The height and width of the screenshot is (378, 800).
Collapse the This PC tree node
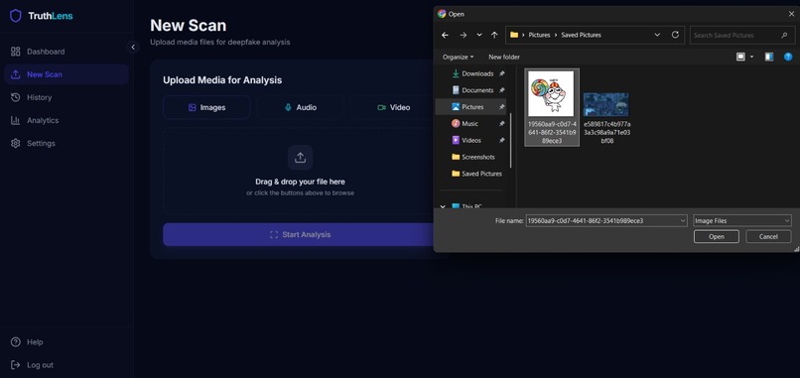coord(443,206)
